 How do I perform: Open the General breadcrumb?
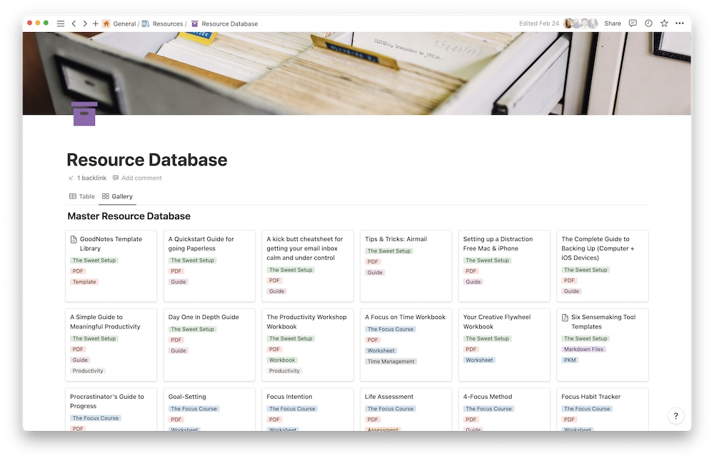point(119,24)
